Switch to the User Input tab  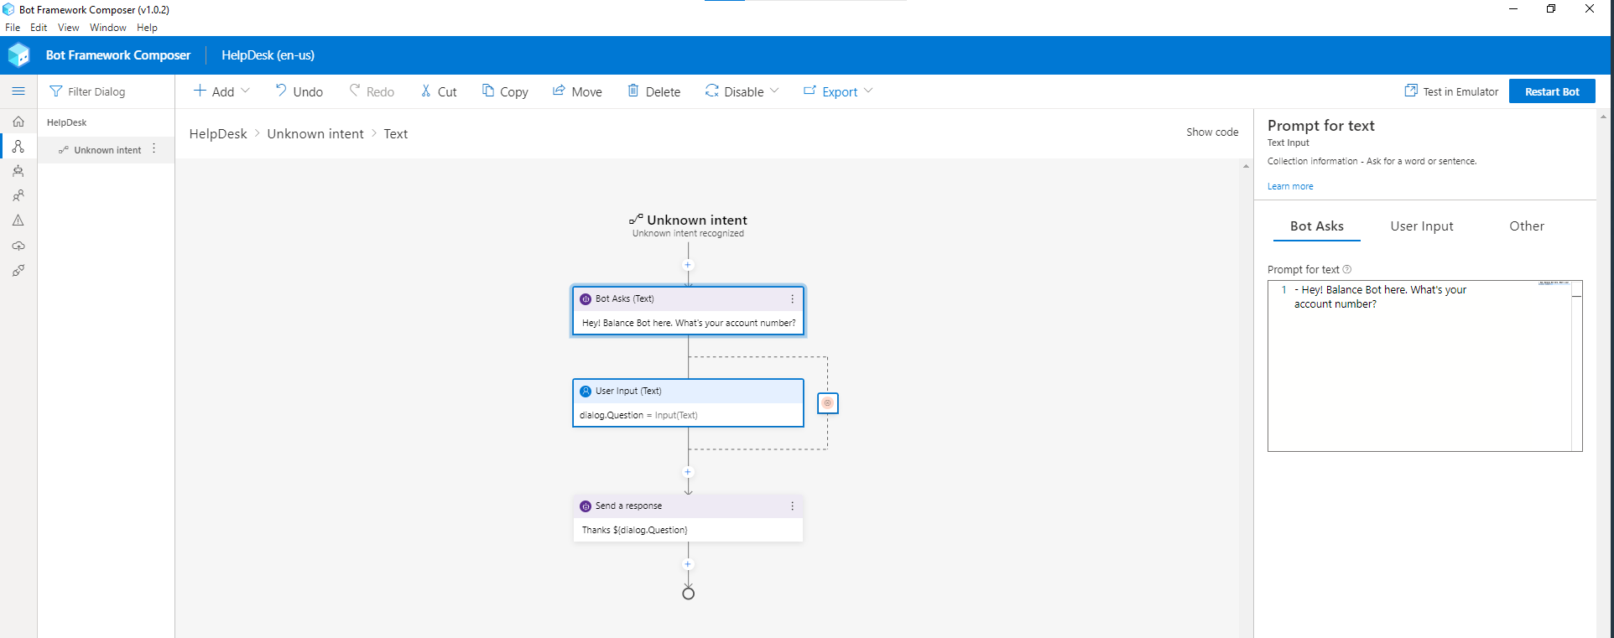(x=1422, y=226)
